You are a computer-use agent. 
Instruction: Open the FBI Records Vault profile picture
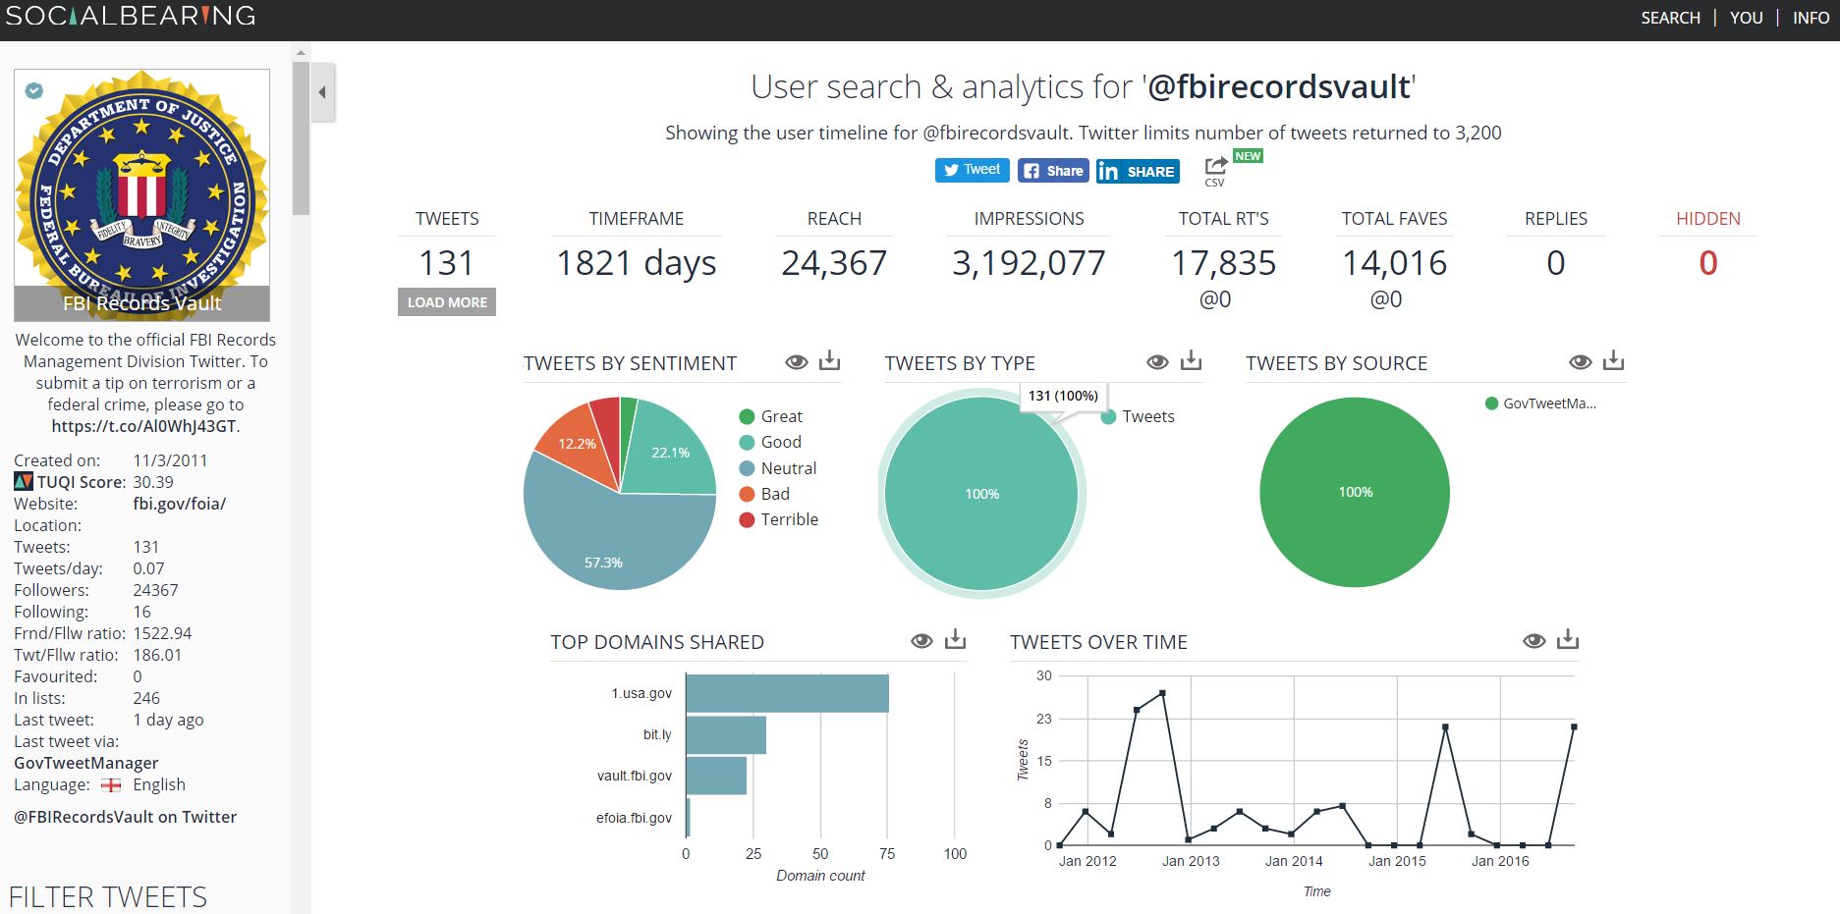click(x=141, y=194)
